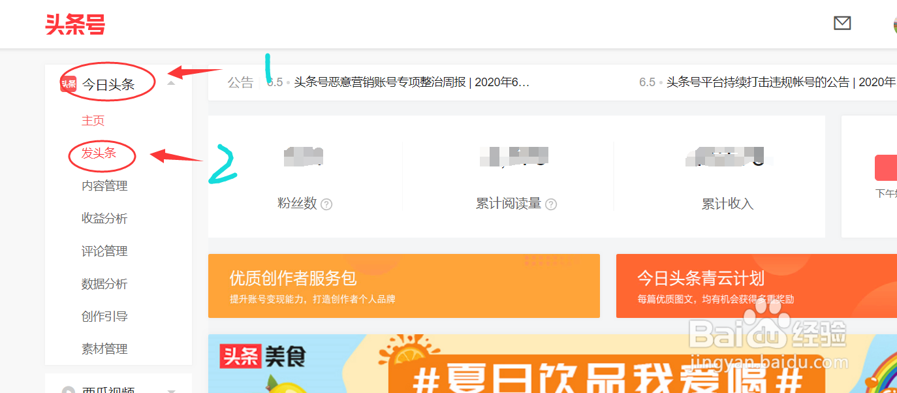Go to 内容管理 in the sidebar
Viewport: 897px width, 393px height.
point(104,186)
